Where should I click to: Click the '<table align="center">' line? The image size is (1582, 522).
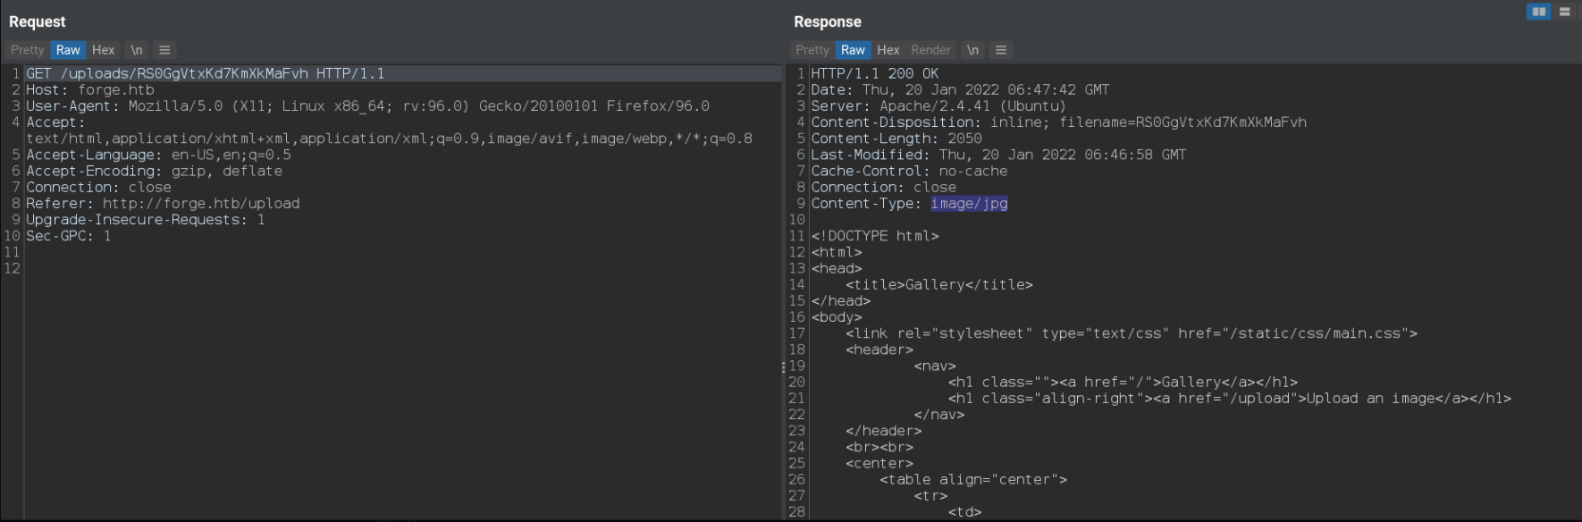tap(973, 479)
